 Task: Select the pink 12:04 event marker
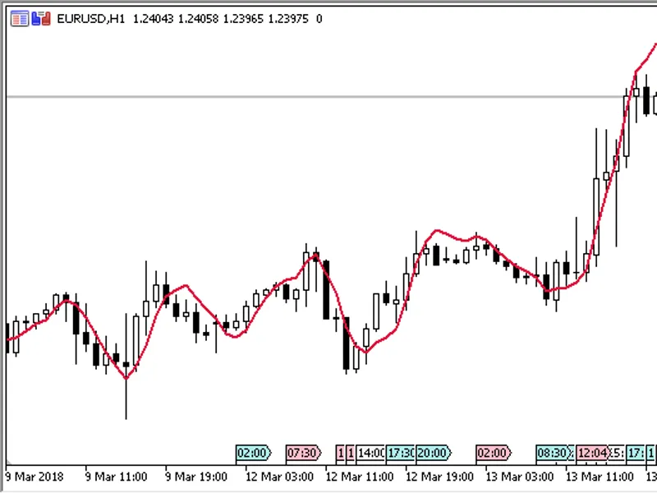592,453
